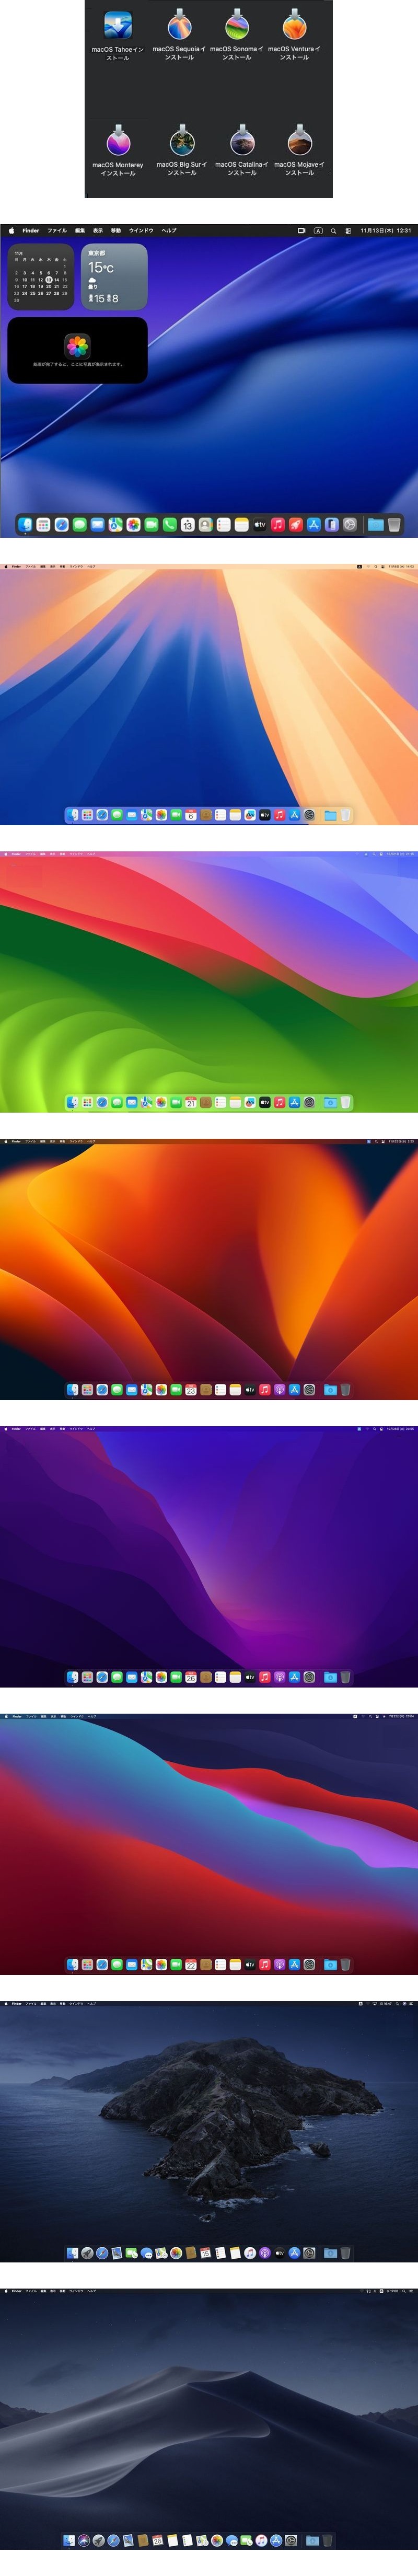Select the macOS Catalina installer icon
This screenshot has height=2576, width=418.
point(241,141)
